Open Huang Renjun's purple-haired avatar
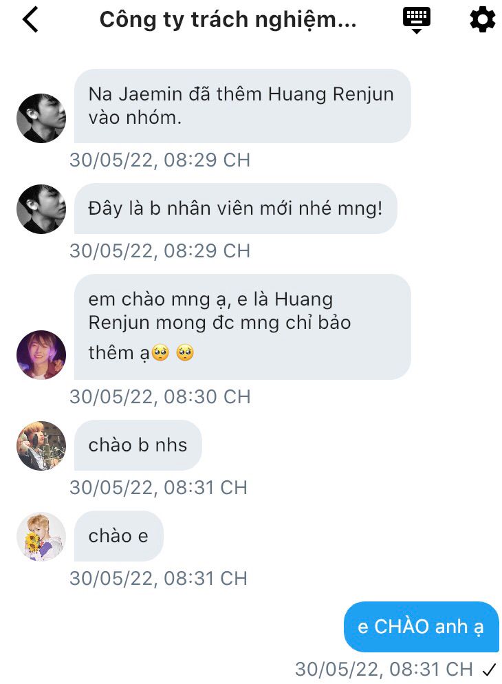Image resolution: width=502 pixels, height=684 pixels. (41, 354)
